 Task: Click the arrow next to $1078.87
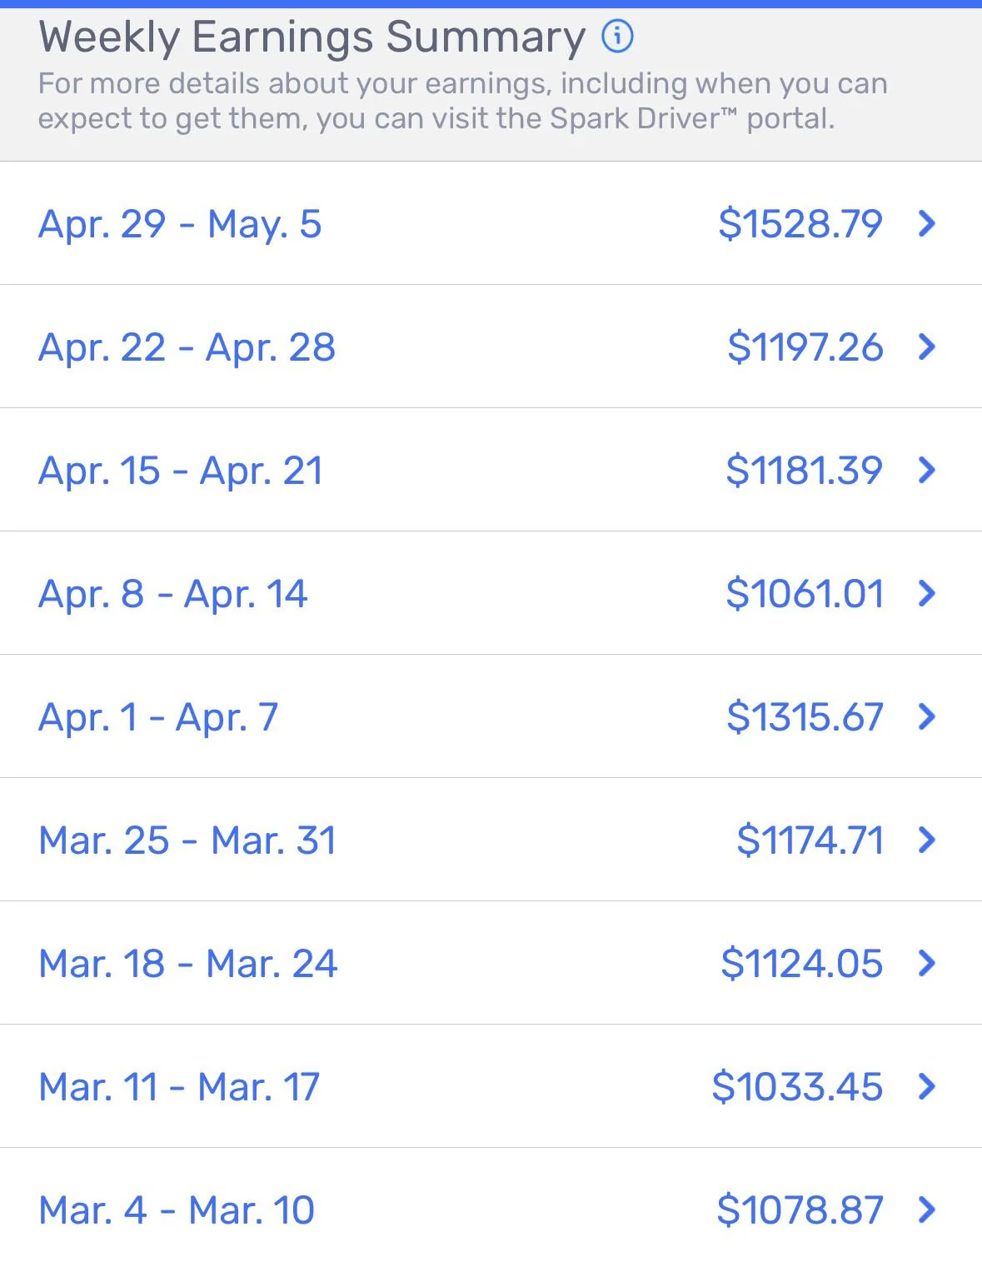pos(926,1210)
